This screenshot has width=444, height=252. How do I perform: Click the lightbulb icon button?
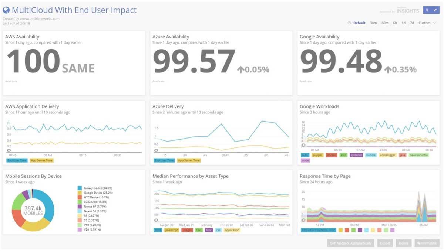click(x=427, y=10)
